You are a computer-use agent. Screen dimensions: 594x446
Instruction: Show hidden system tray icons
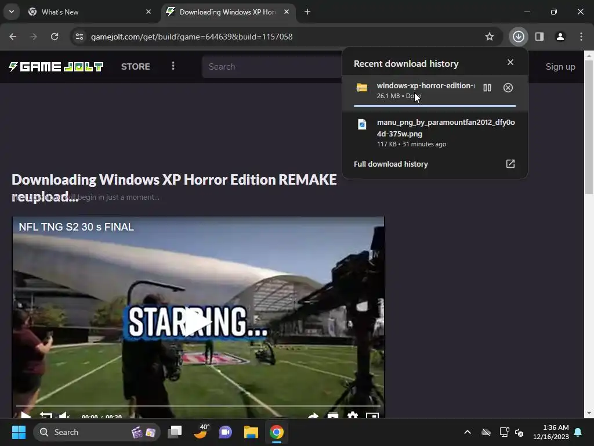[468, 432]
